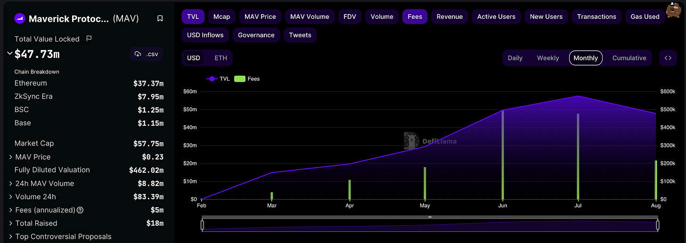The width and height of the screenshot is (686, 243).
Task: Toggle the Fees chart metric
Action: [415, 16]
